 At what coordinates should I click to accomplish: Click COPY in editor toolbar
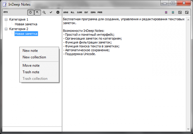93,12
